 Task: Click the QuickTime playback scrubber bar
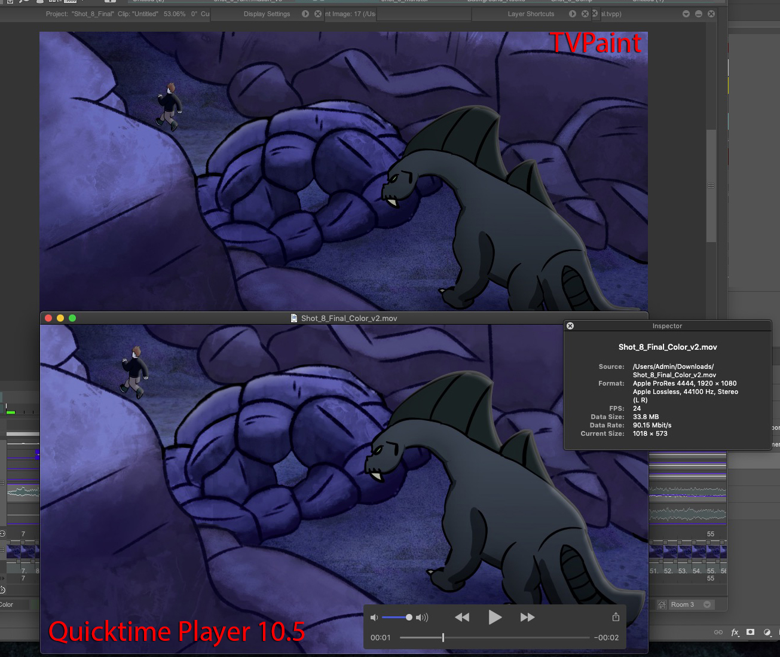click(494, 637)
